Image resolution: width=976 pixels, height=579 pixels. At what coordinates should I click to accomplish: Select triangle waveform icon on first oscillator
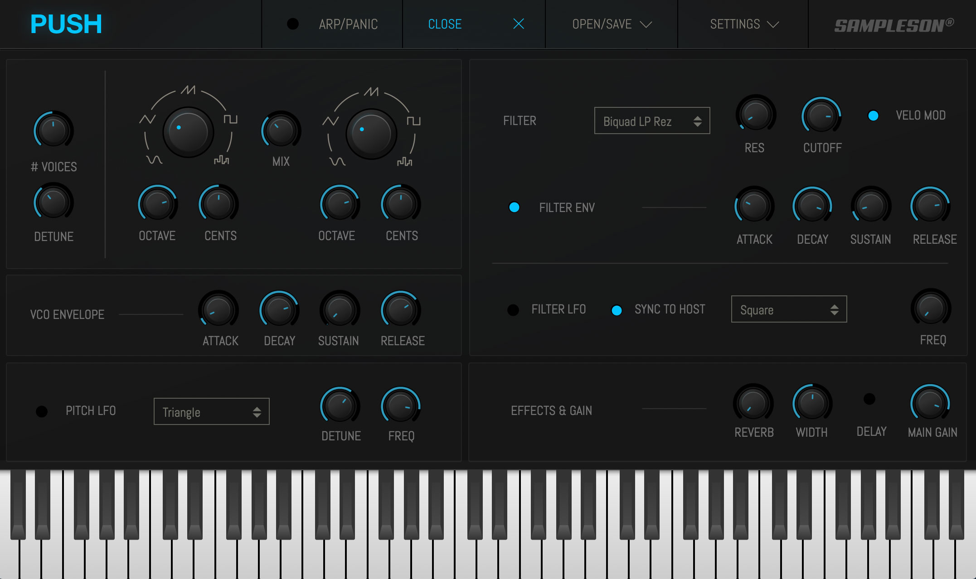(147, 119)
